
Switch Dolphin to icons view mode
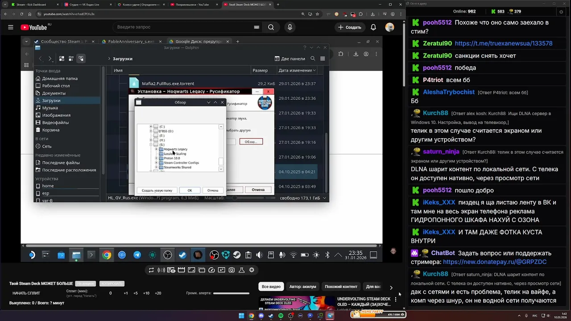pos(62,58)
